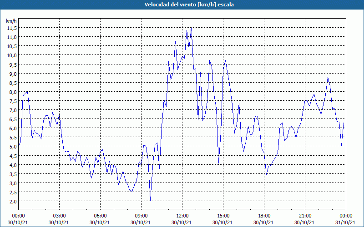The image size is (364, 227).
Task: Click the 30/10/21 date under 18:00
Action: (x=263, y=222)
